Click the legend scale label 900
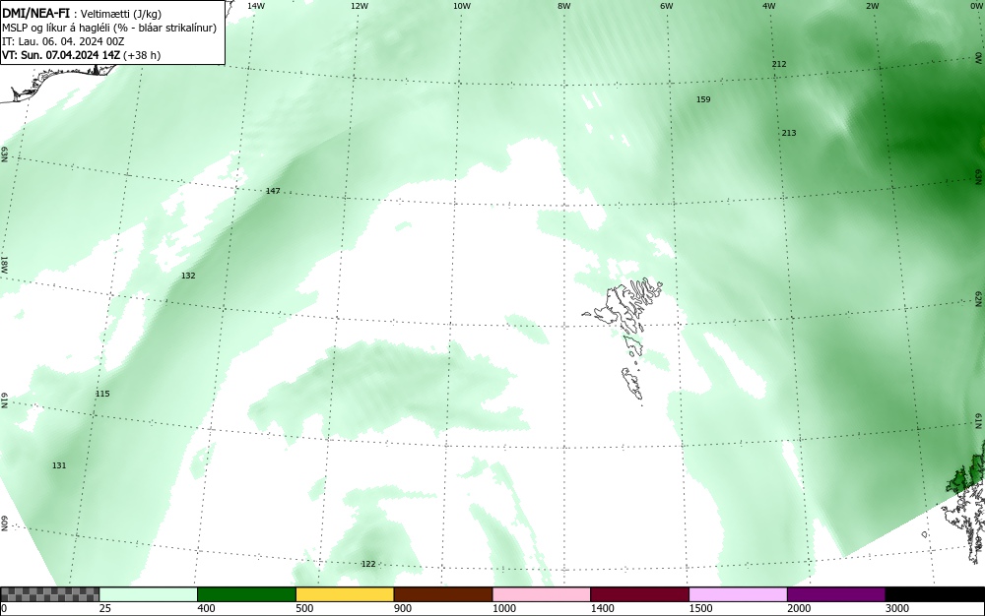Screen dimensions: 985x616 (403, 608)
